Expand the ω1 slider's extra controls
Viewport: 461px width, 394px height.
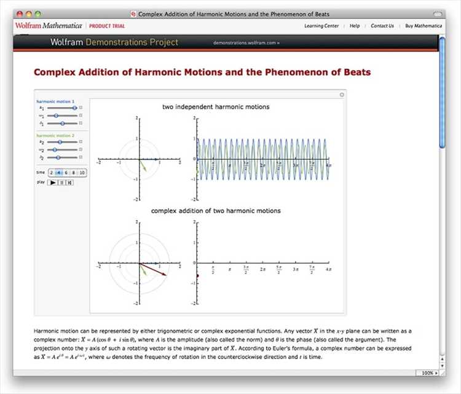pyautogui.click(x=81, y=116)
